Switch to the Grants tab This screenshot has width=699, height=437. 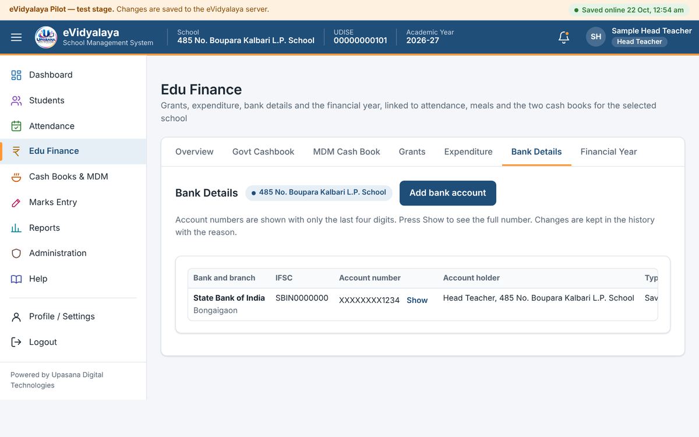point(412,151)
